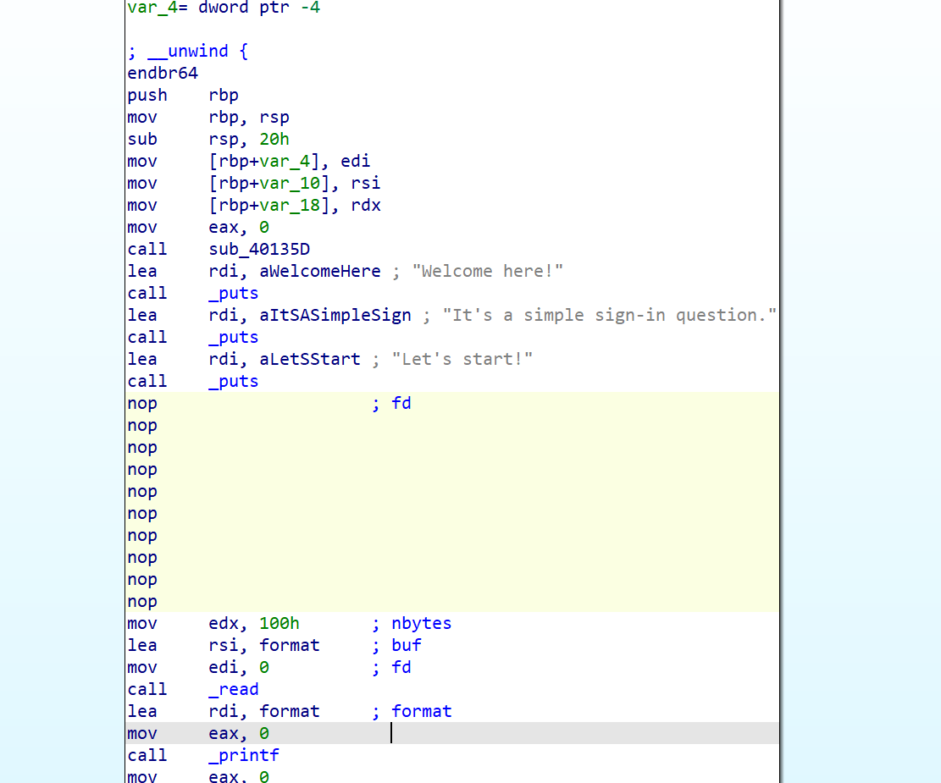Click the nop with the fd comment

click(142, 403)
